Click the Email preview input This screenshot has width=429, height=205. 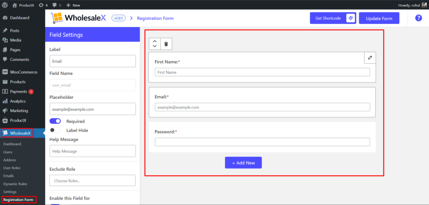262,107
